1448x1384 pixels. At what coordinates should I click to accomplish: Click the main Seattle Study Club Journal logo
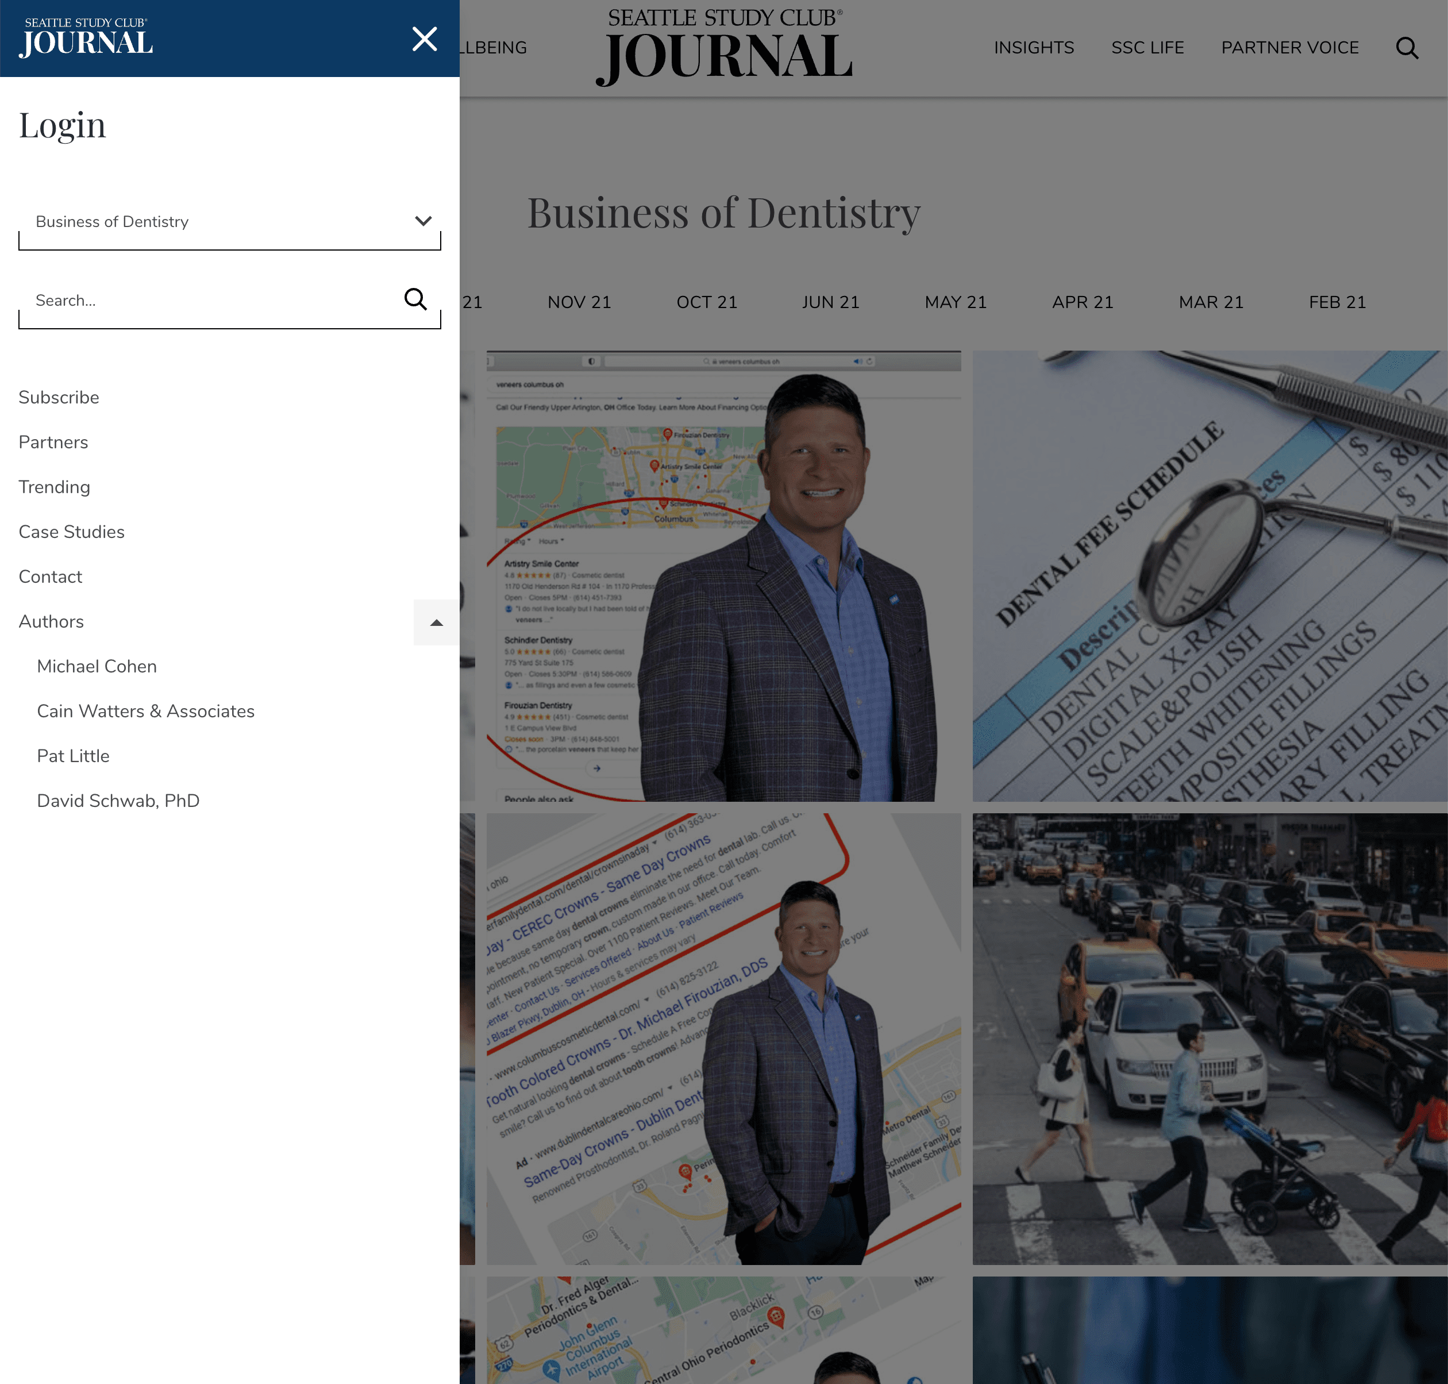pos(723,47)
